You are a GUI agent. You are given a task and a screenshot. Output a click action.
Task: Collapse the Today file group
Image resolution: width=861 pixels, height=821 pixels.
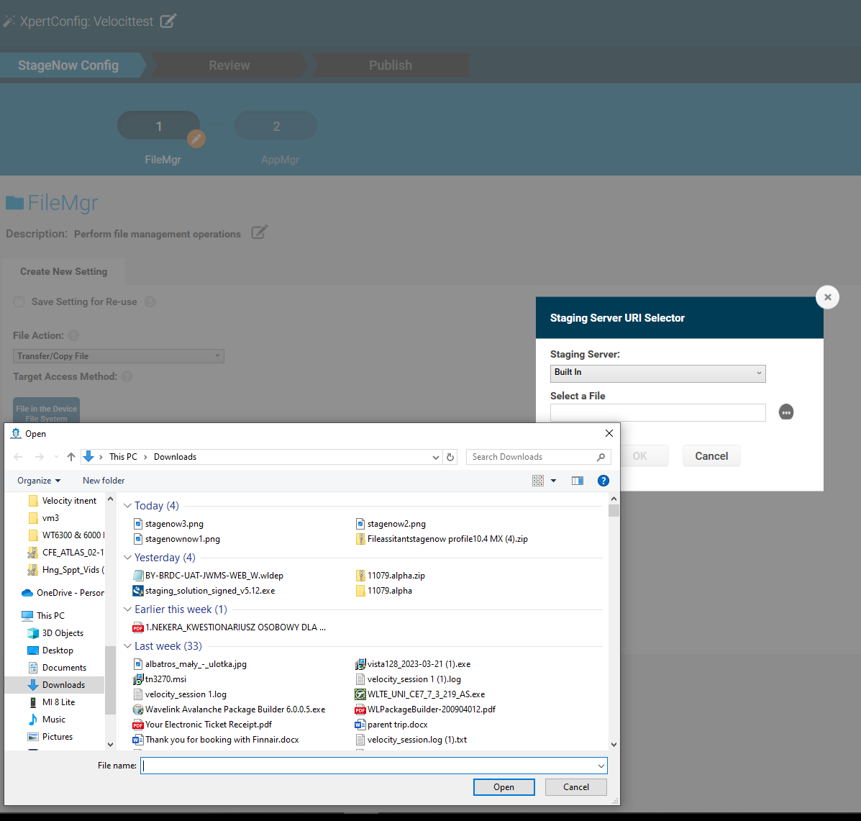127,505
